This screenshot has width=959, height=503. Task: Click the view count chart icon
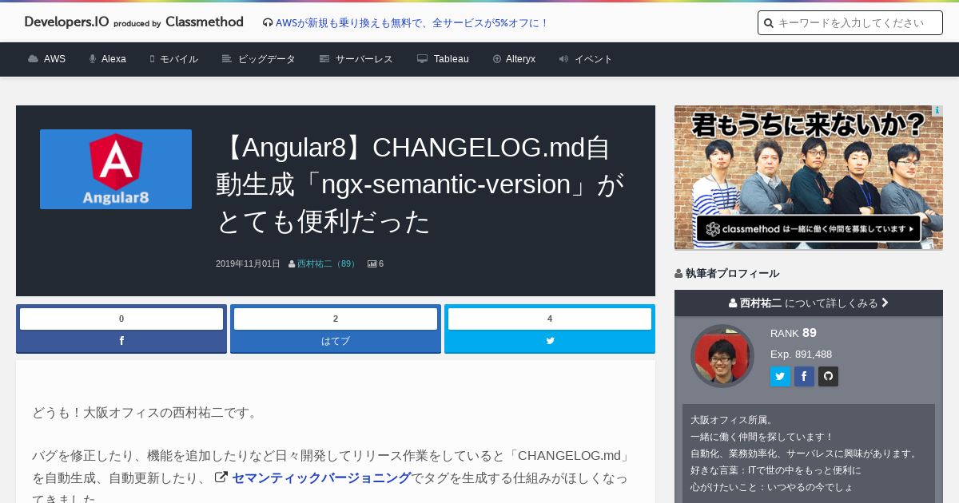(372, 263)
